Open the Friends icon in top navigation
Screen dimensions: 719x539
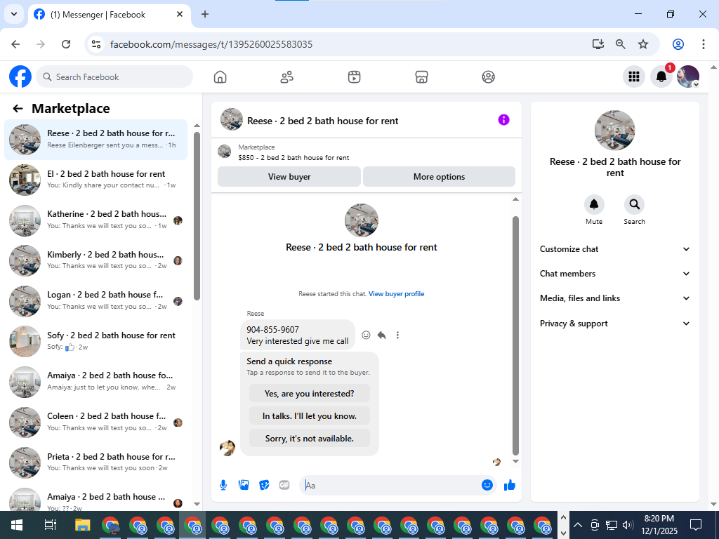click(x=287, y=77)
